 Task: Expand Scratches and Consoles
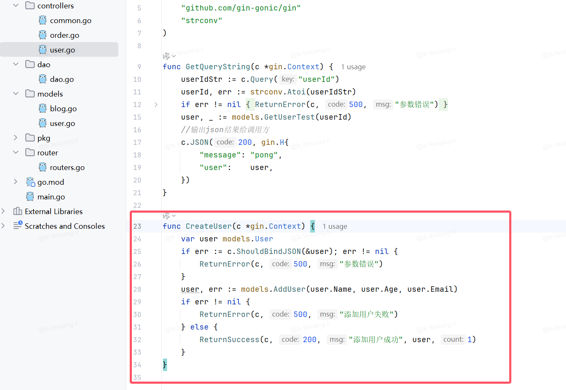pos(4,226)
